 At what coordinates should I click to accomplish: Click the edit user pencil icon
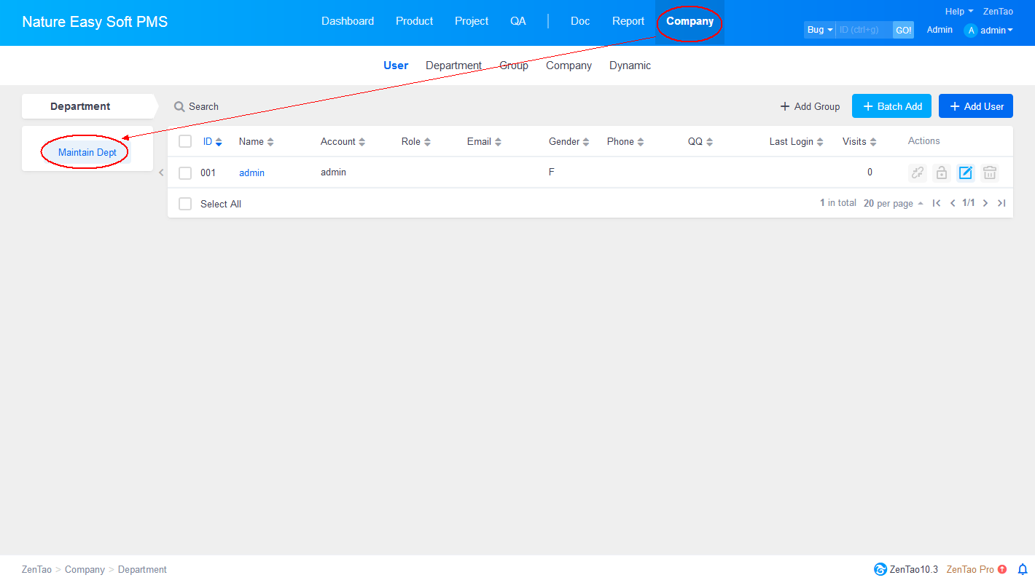965,172
